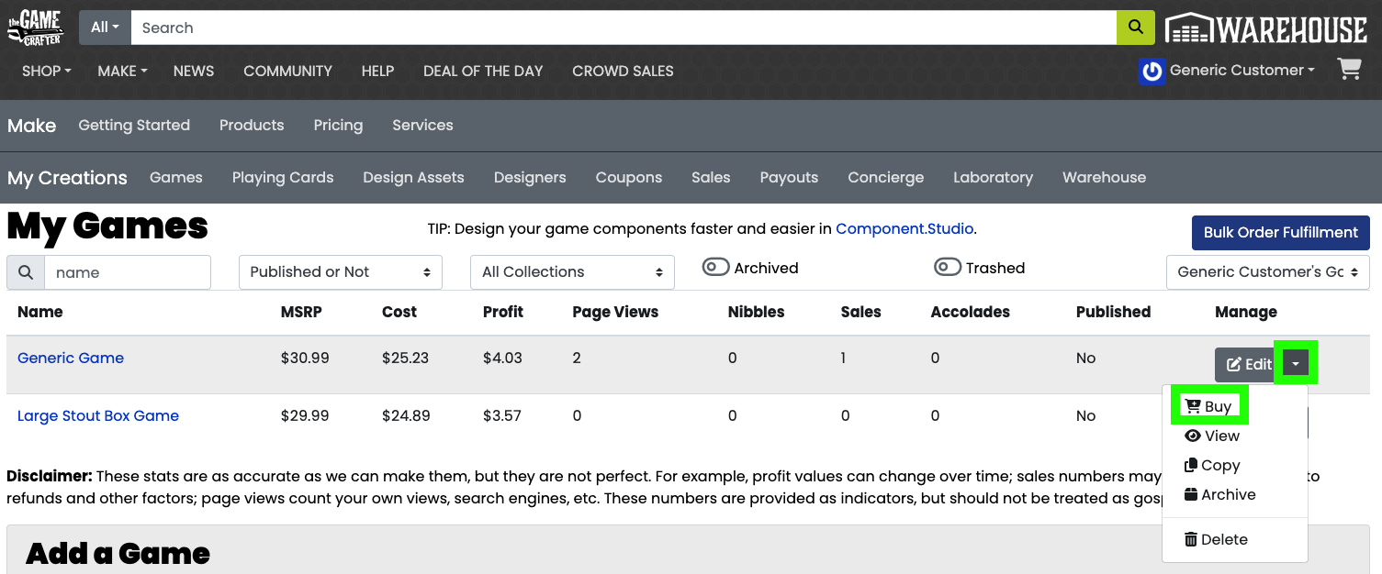This screenshot has height=574, width=1382.
Task: Open the All search category dropdown
Action: click(x=105, y=28)
